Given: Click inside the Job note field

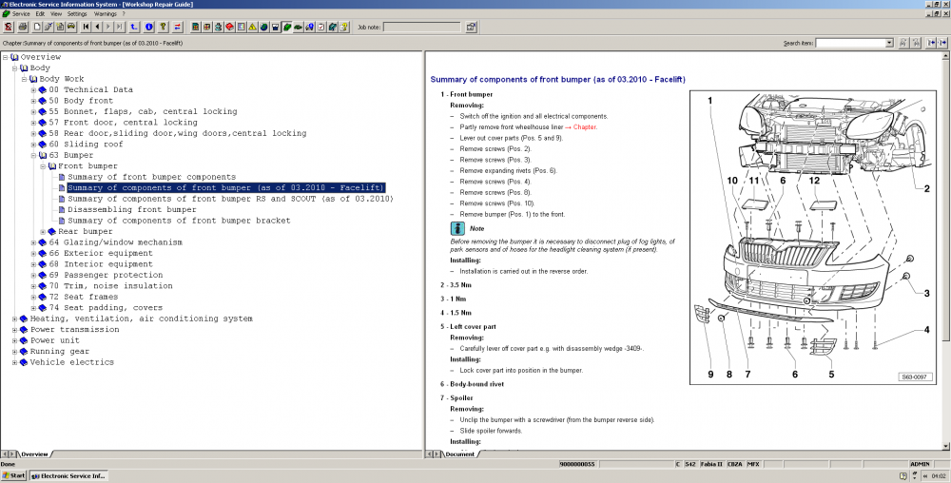Looking at the screenshot, I should click(x=422, y=27).
